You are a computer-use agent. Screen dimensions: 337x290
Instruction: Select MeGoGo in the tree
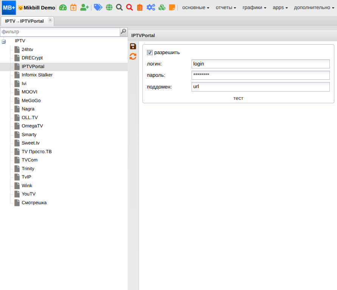click(x=31, y=101)
